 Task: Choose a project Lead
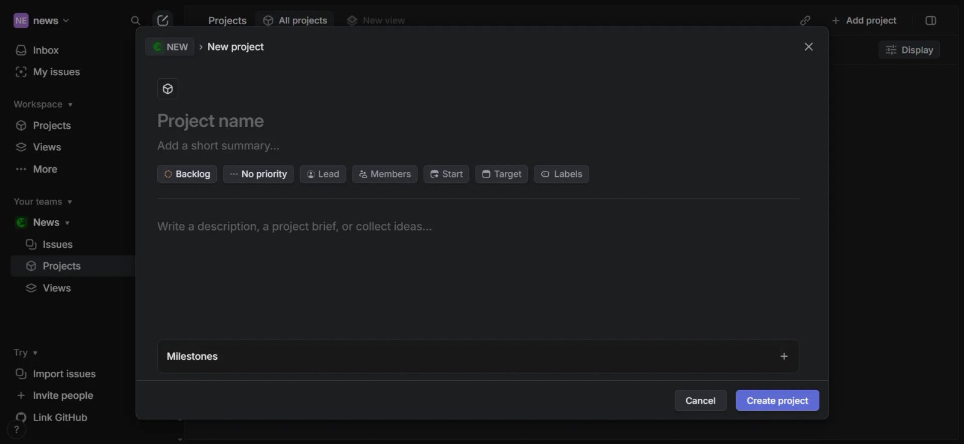[322, 174]
